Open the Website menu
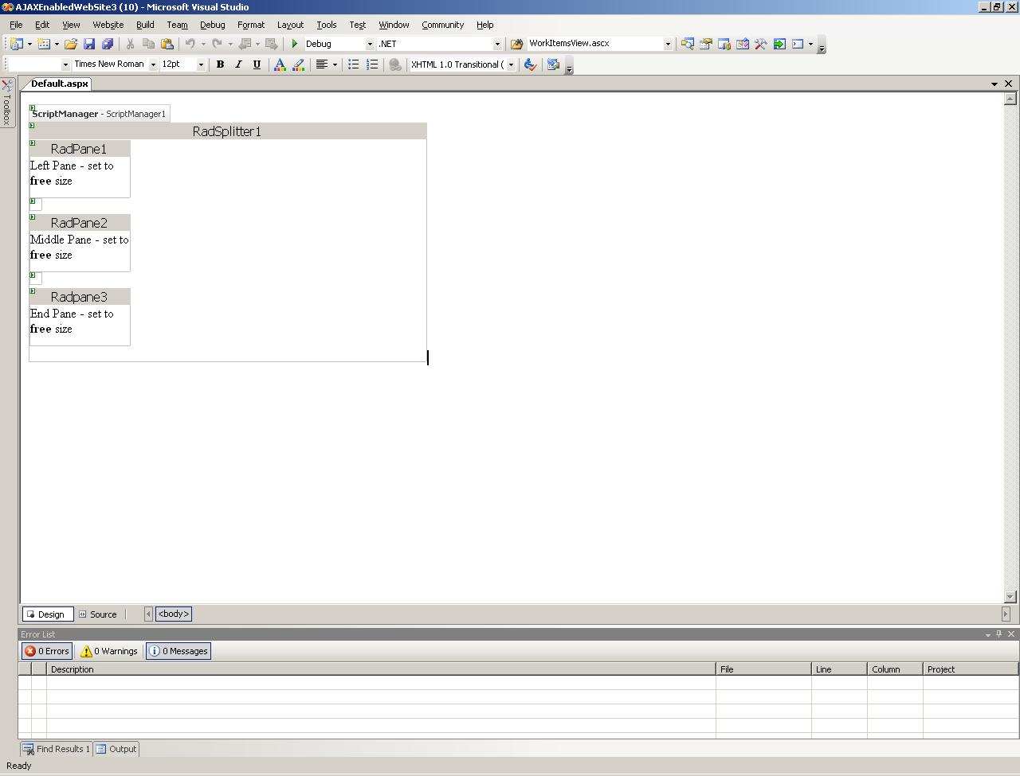Screen dimensions: 1020x776 [x=108, y=25]
